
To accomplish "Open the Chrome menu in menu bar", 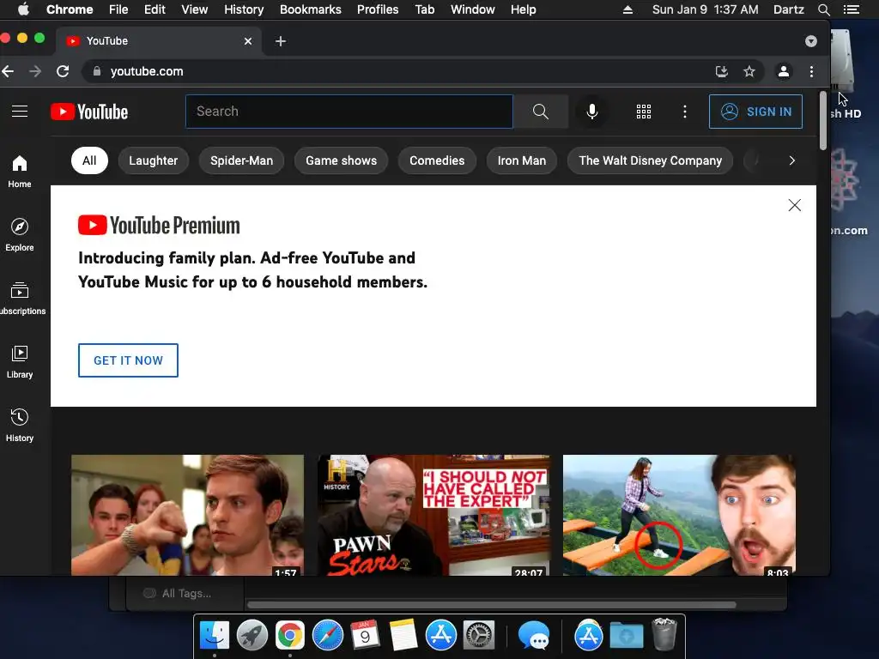I will [x=70, y=9].
